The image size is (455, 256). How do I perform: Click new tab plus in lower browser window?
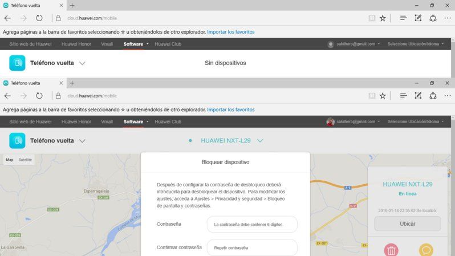[72, 83]
